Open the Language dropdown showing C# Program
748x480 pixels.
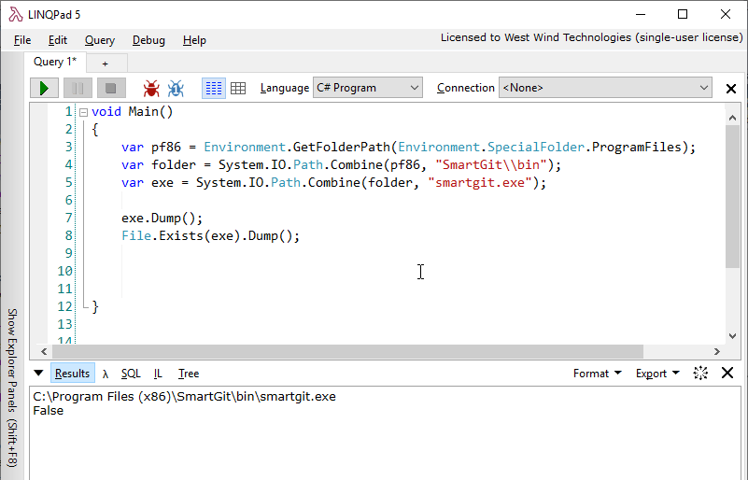[368, 88]
